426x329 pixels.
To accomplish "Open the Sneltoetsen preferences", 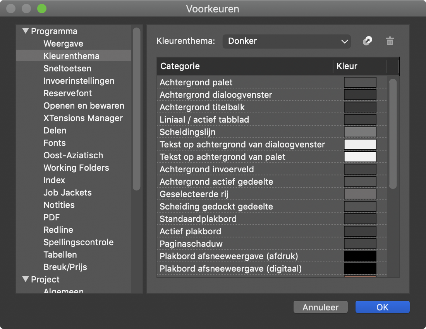I will pos(67,68).
